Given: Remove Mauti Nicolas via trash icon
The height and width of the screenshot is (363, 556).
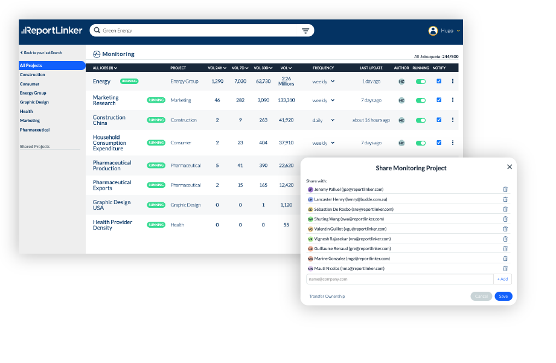Looking at the screenshot, I should coord(505,269).
